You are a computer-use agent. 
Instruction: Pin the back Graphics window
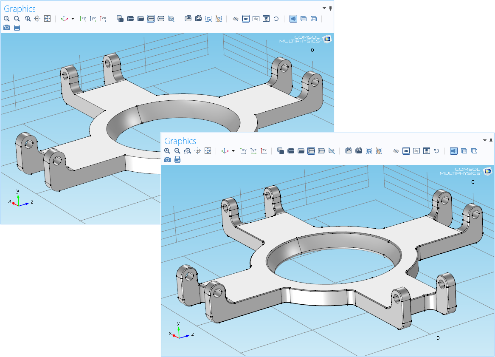[331, 8]
